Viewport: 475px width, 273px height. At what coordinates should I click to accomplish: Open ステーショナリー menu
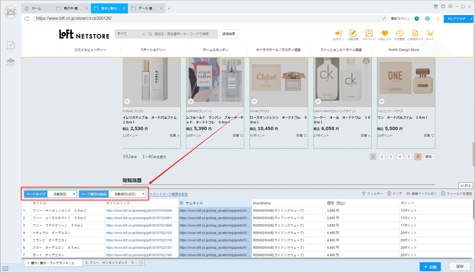(x=153, y=50)
